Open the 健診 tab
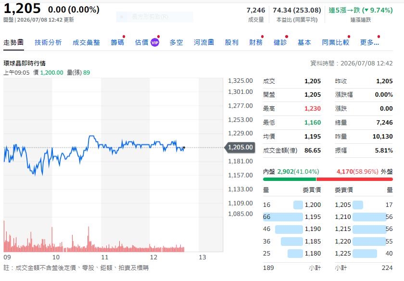 pos(280,42)
